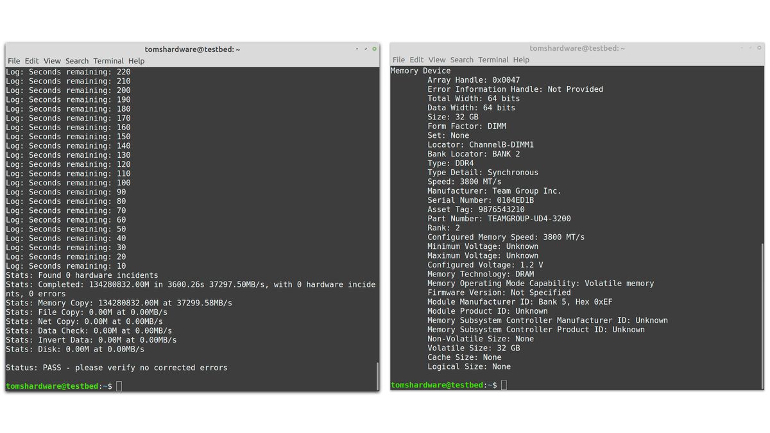Click the line 'Speed: 3800 MT/s'
The width and height of the screenshot is (770, 433).
(465, 182)
